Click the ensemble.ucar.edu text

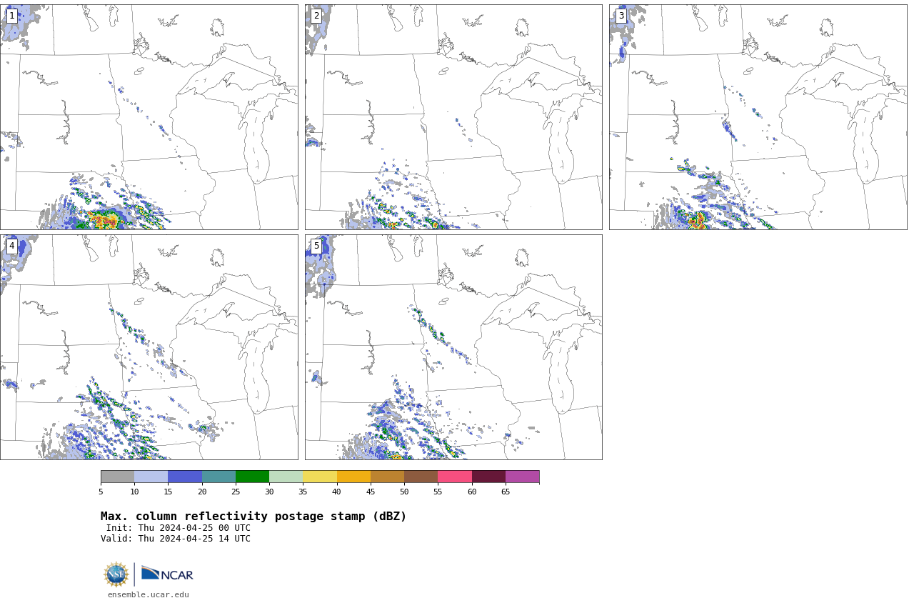click(149, 594)
